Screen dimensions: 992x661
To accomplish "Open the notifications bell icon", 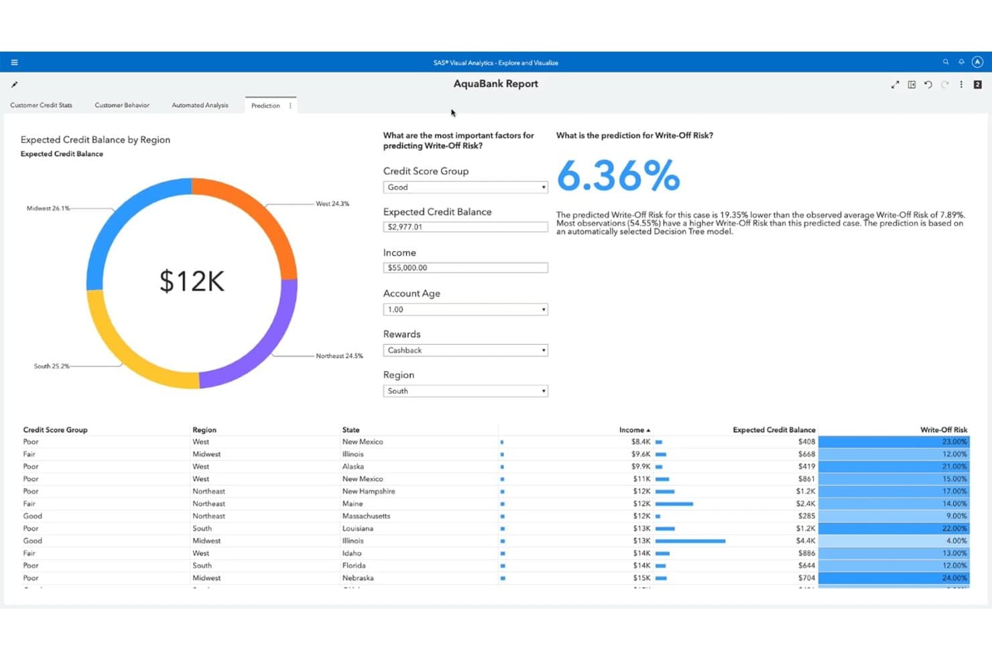I will [x=961, y=62].
